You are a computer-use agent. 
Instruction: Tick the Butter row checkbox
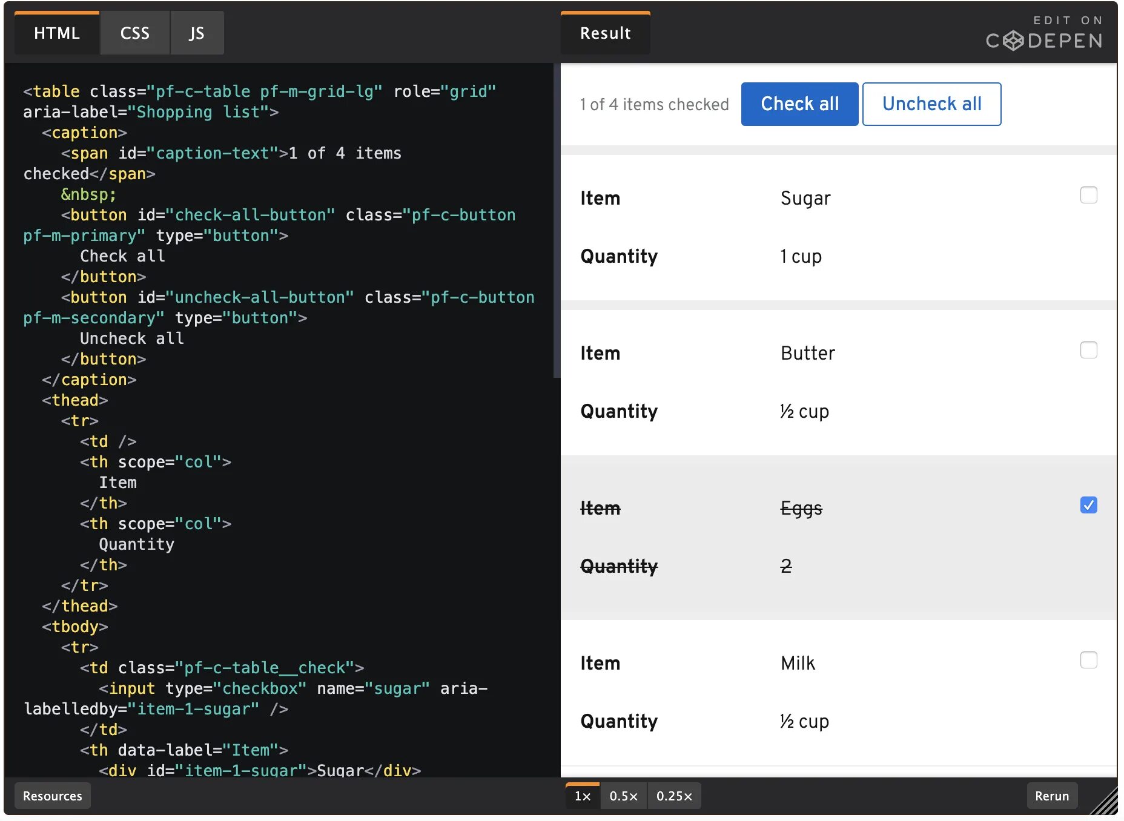coord(1088,350)
